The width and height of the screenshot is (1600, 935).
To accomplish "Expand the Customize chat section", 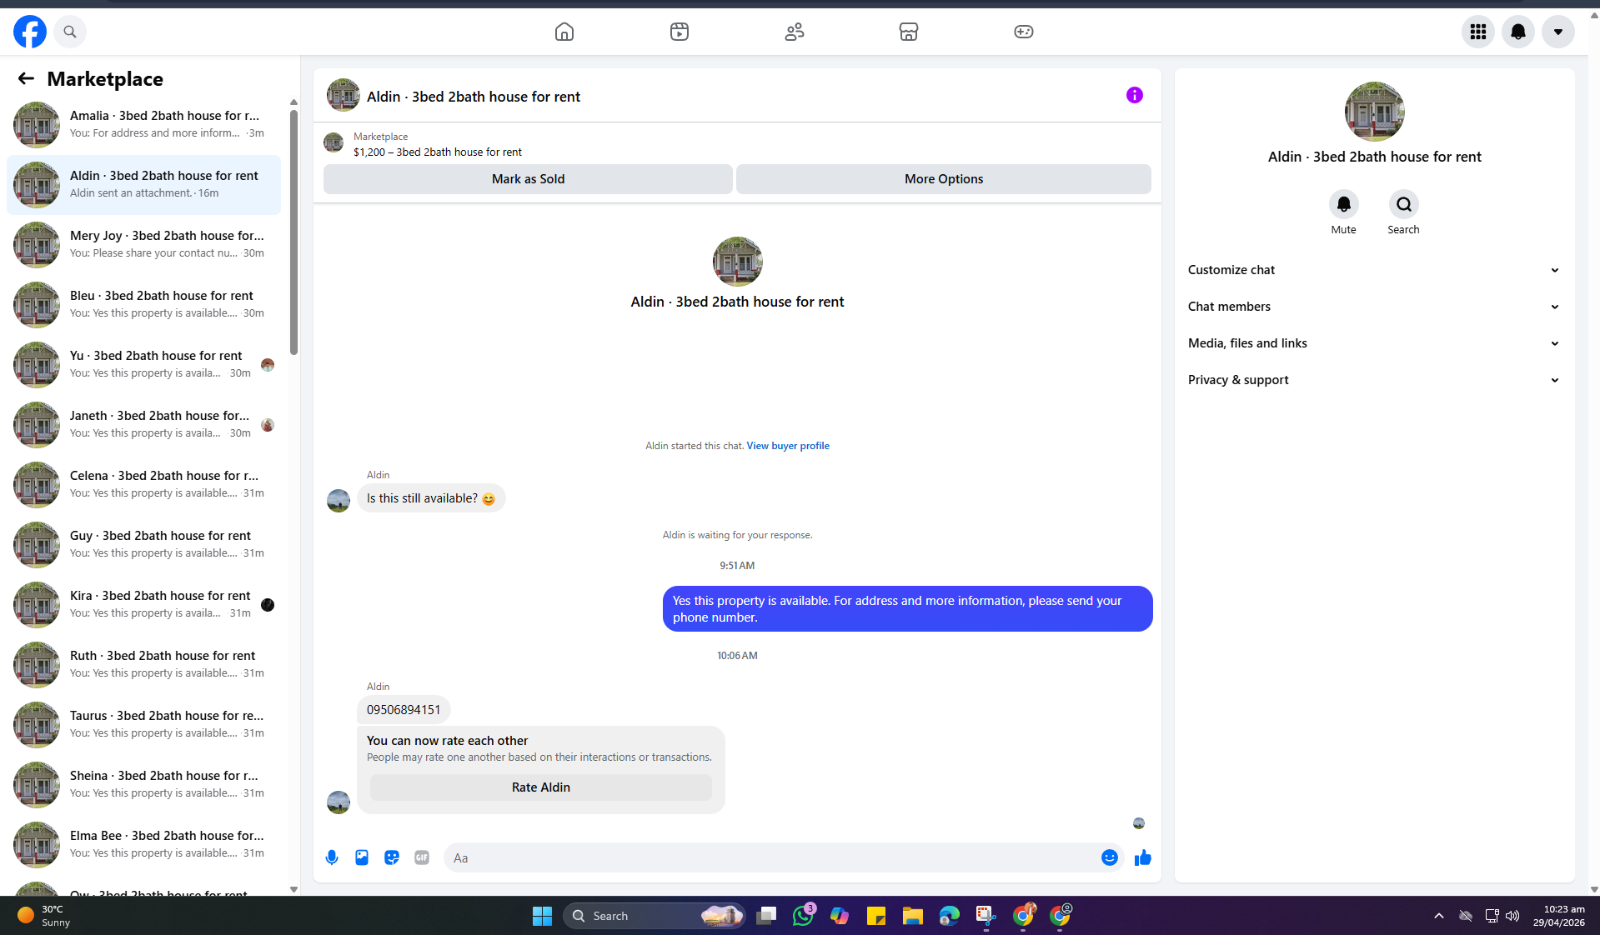I will point(1374,270).
